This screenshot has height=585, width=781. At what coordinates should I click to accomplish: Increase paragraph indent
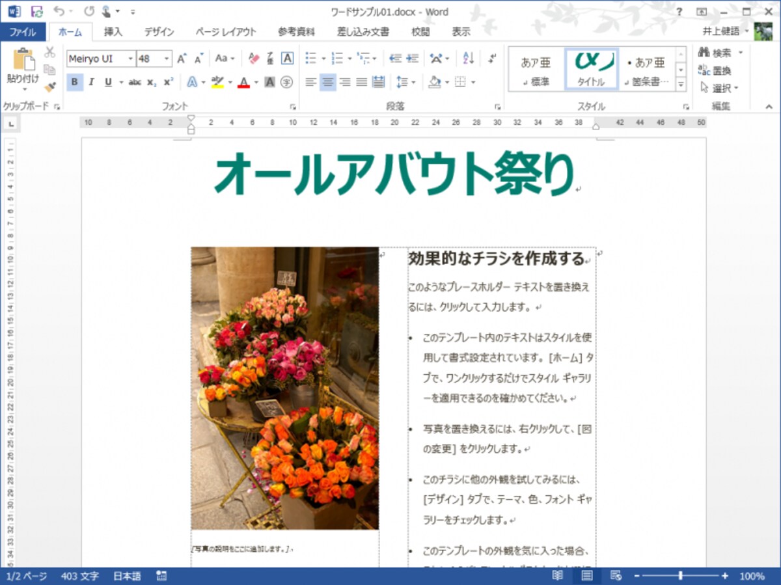pyautogui.click(x=412, y=59)
